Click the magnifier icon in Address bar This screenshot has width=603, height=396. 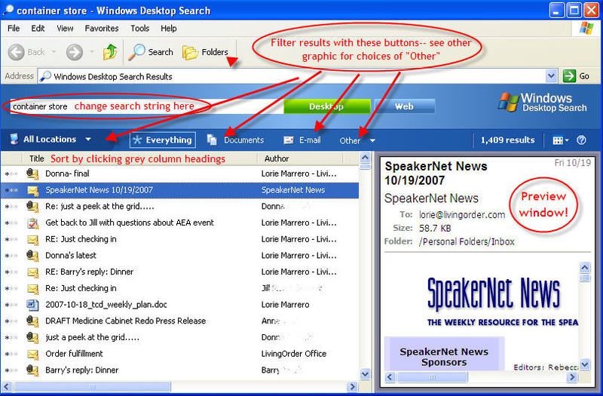pos(45,76)
